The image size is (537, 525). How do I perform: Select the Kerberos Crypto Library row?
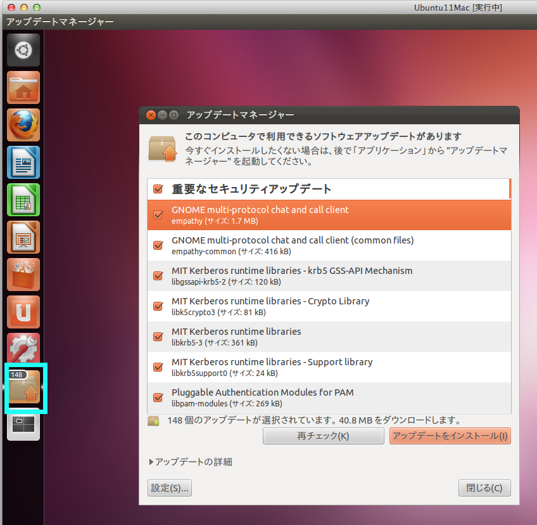click(x=329, y=306)
